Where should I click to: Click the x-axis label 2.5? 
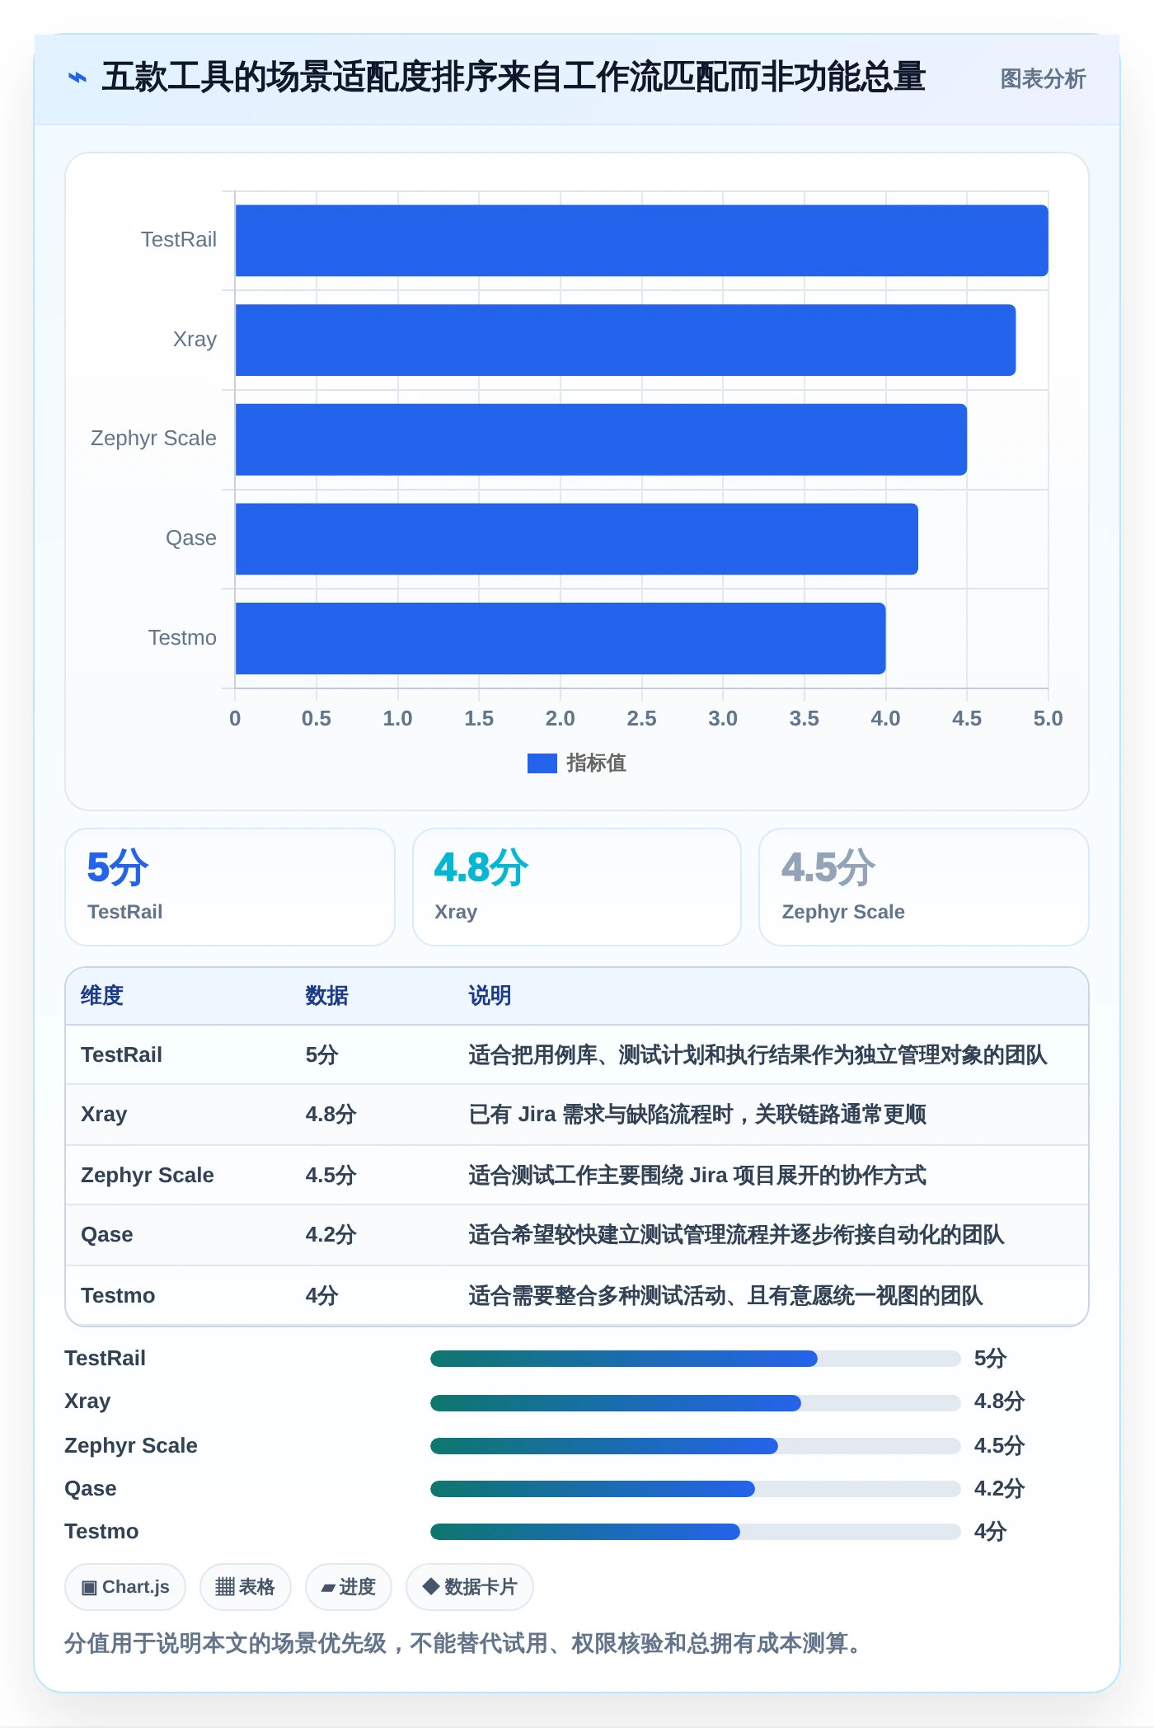coord(641,718)
